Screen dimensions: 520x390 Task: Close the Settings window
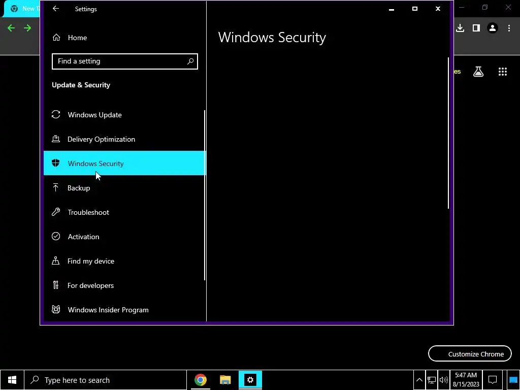438,9
